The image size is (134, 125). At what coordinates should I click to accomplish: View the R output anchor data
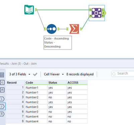pos(2,114)
